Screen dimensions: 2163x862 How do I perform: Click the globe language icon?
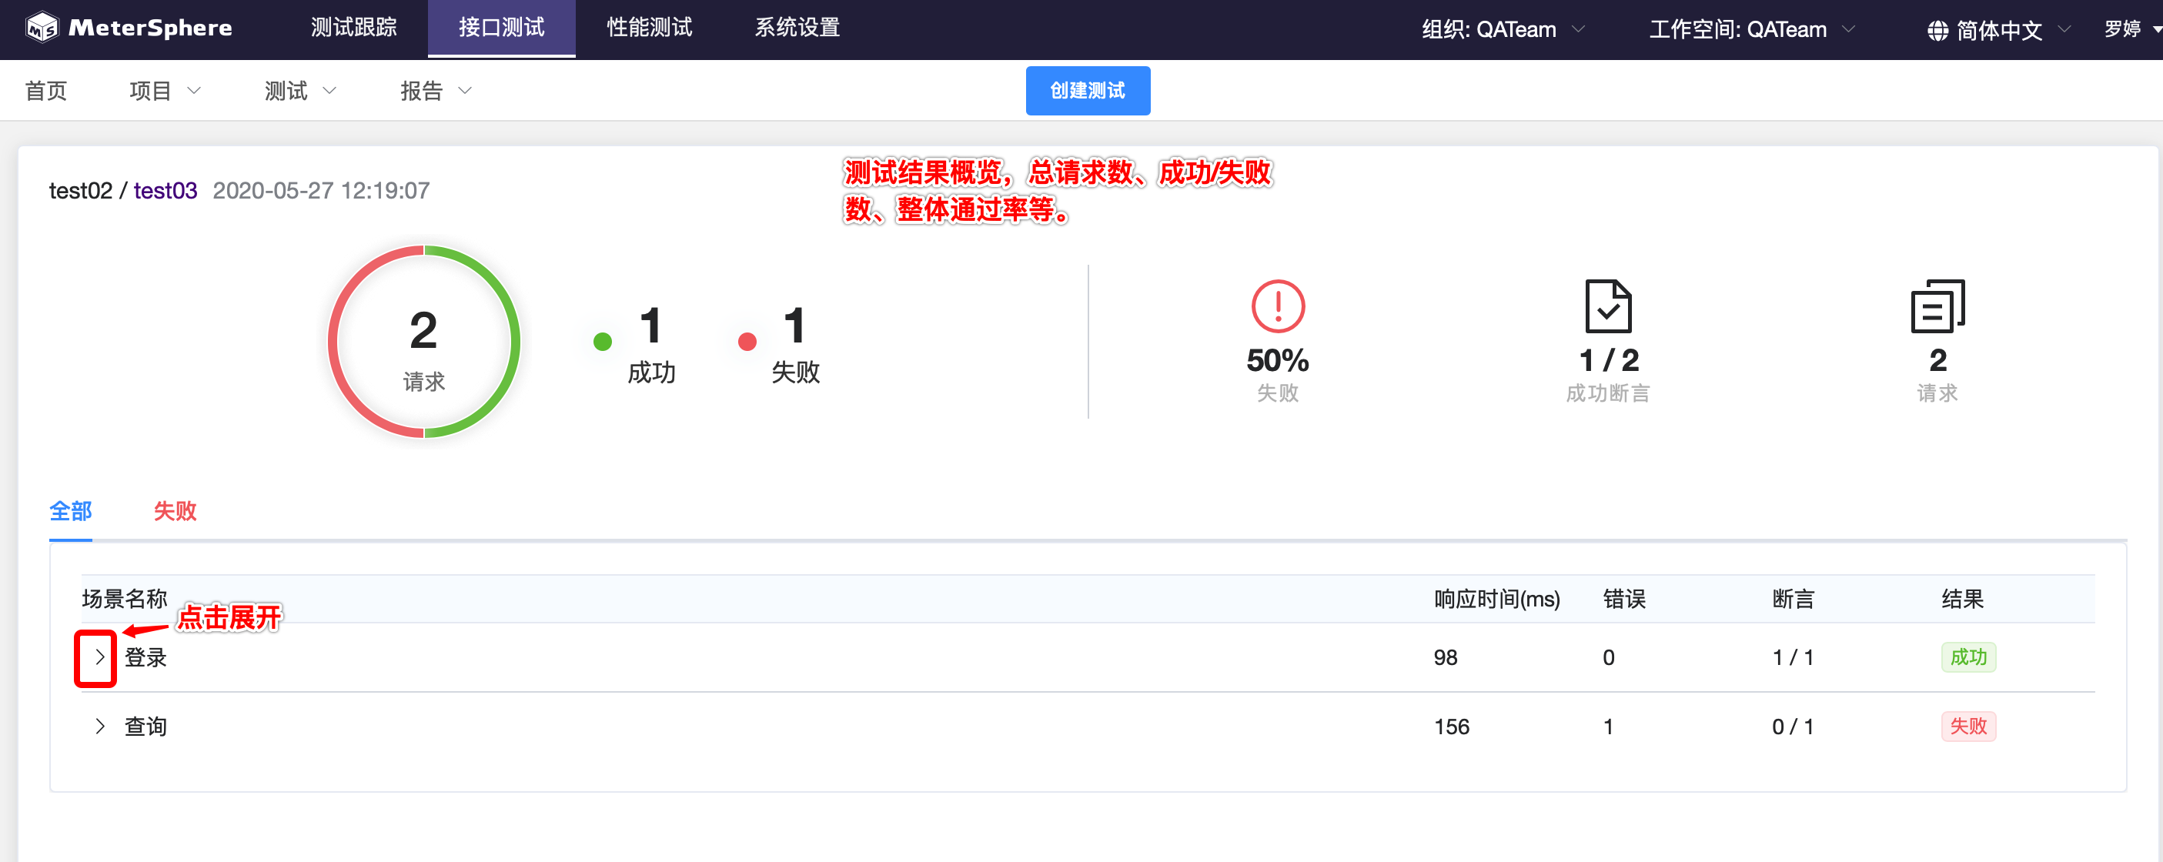click(1937, 30)
